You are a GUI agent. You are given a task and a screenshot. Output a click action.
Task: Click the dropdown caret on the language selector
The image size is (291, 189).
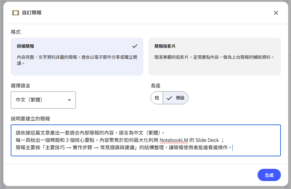[69, 100]
